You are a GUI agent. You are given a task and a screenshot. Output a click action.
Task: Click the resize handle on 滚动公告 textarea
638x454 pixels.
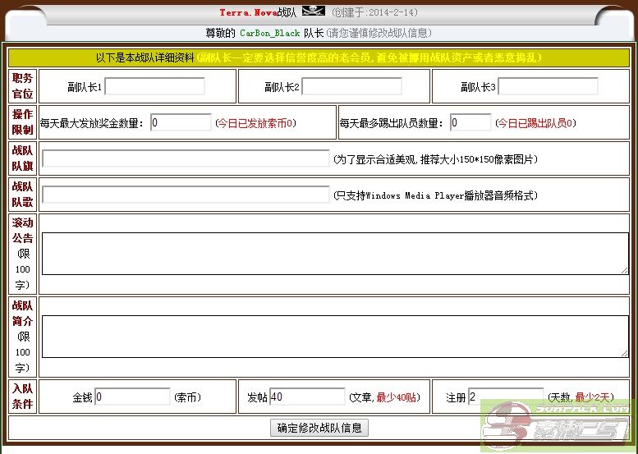[624, 270]
